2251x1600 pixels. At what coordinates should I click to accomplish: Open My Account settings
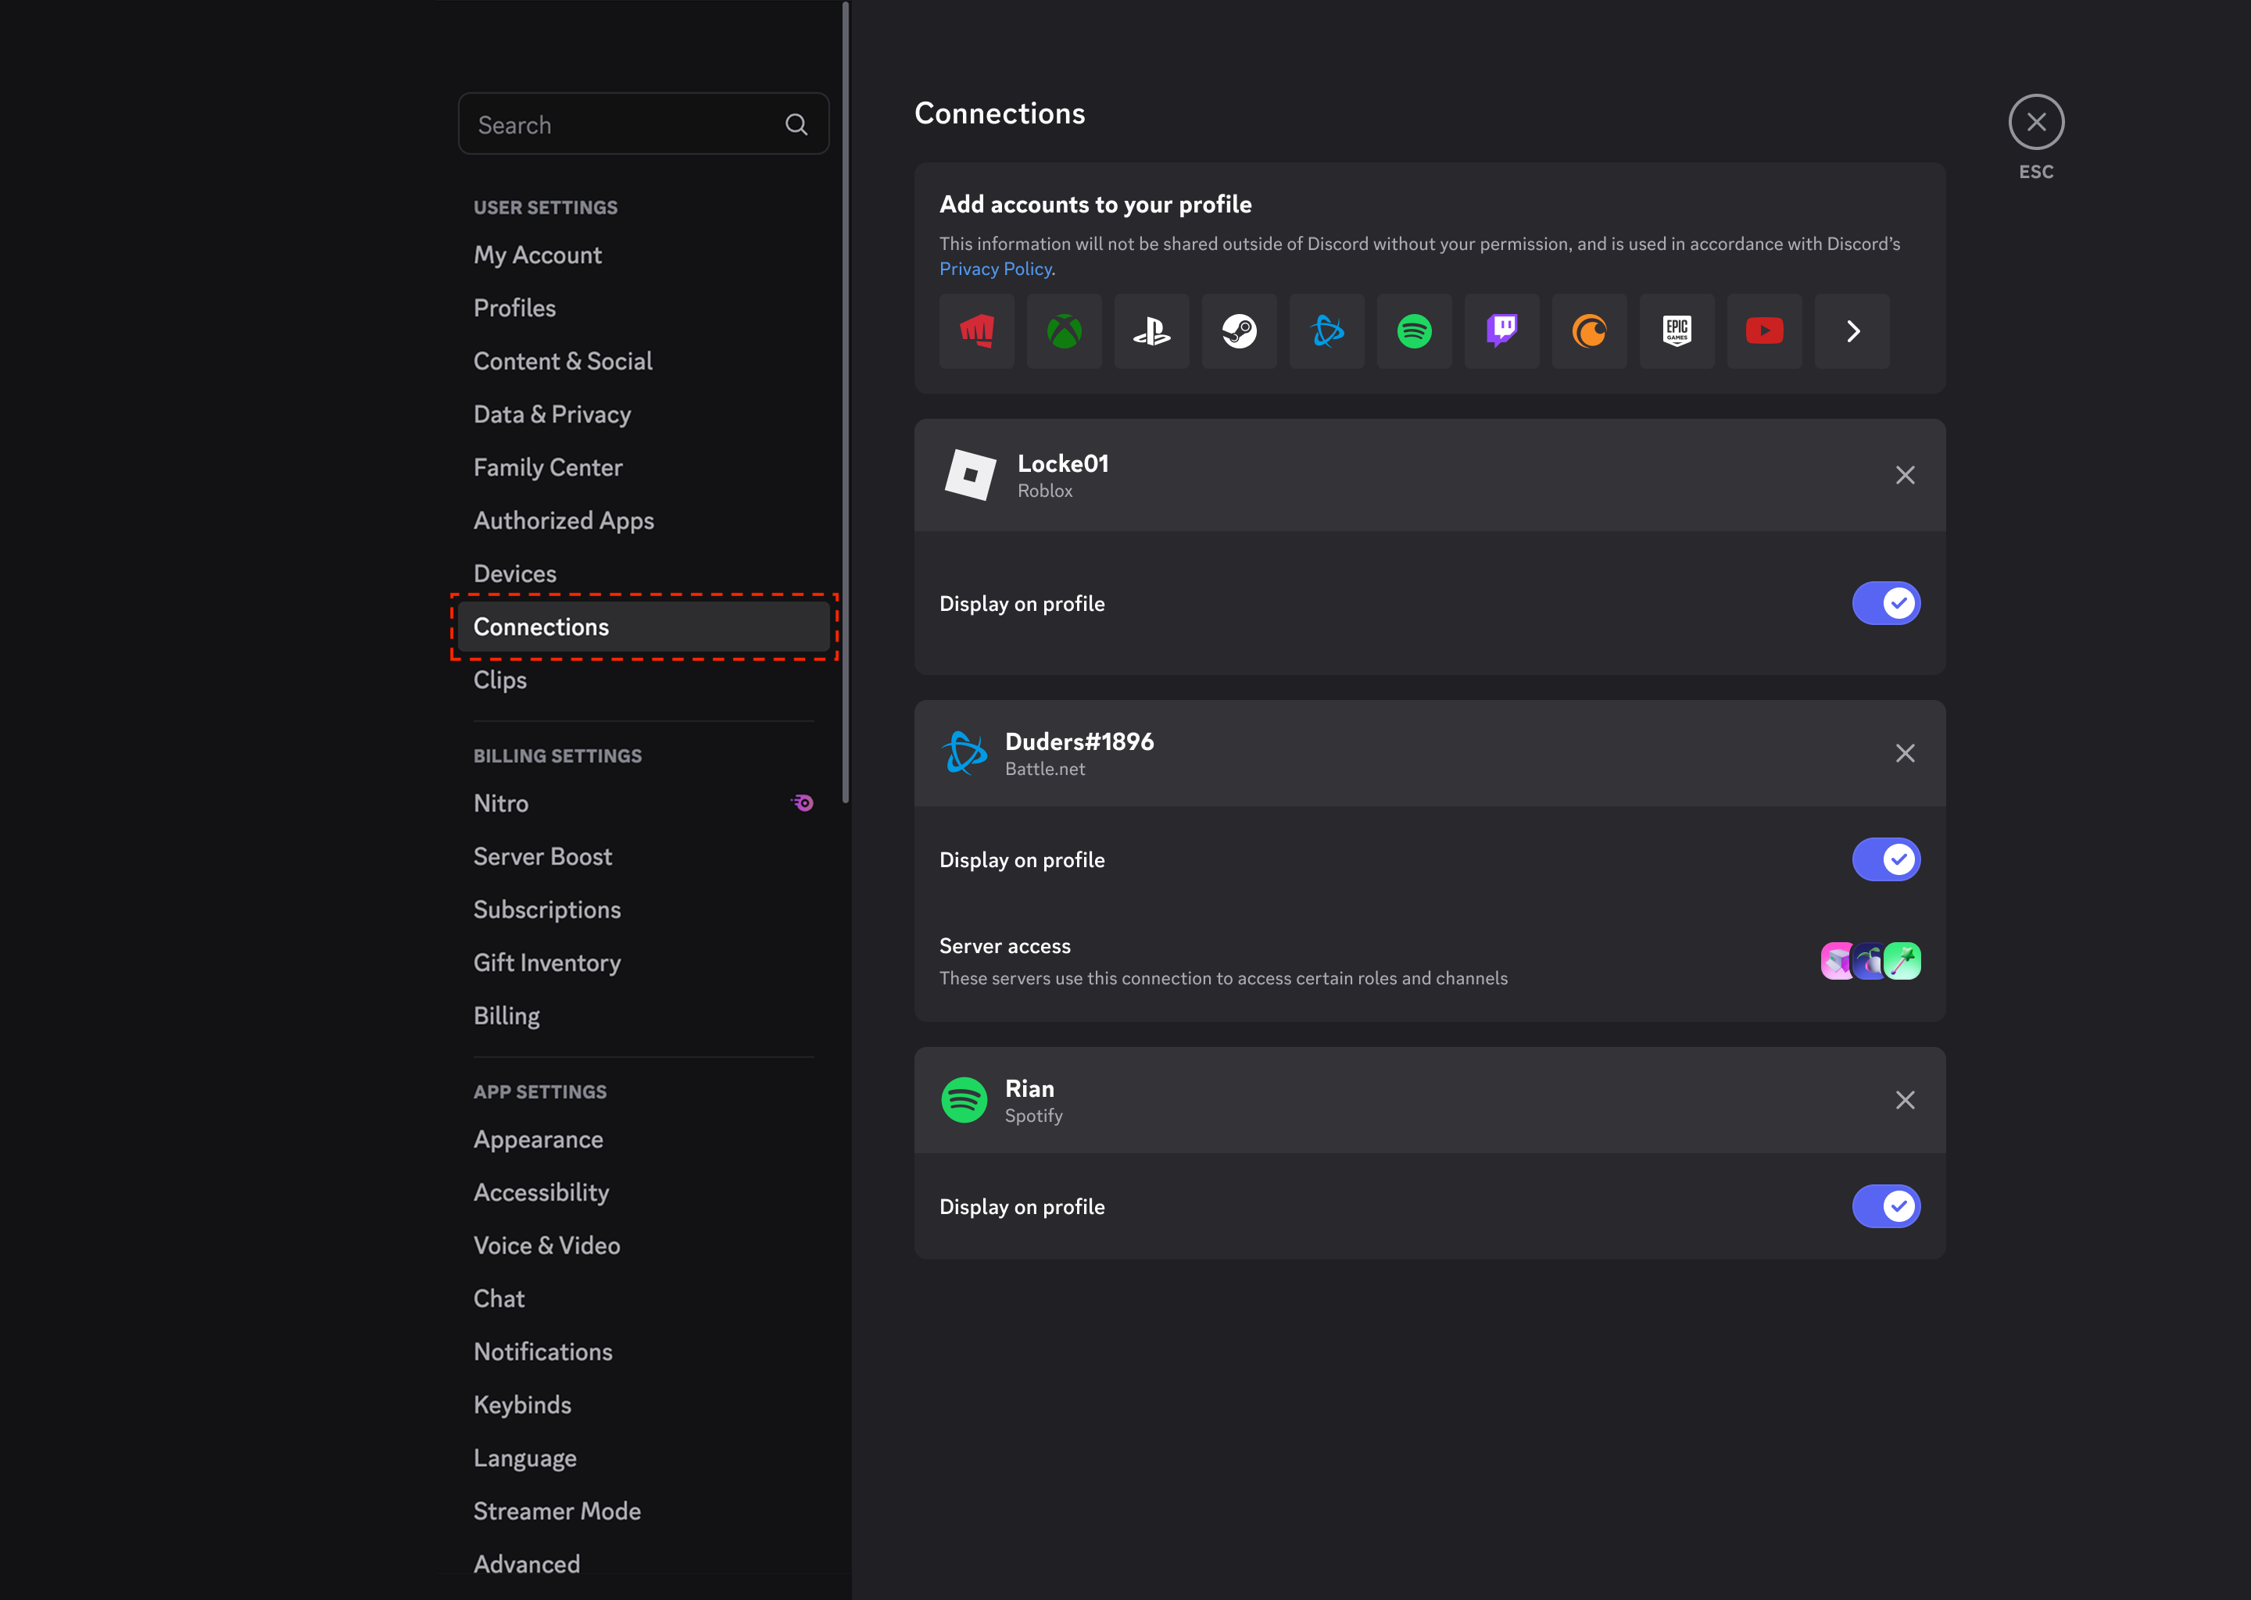click(642, 255)
